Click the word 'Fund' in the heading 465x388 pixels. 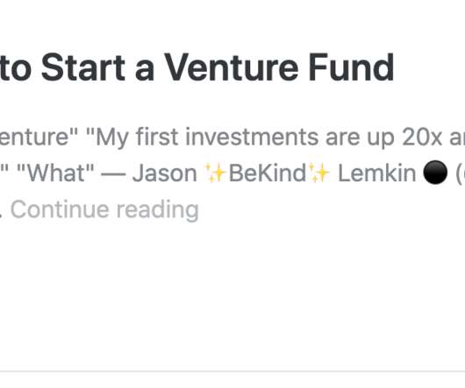click(352, 67)
